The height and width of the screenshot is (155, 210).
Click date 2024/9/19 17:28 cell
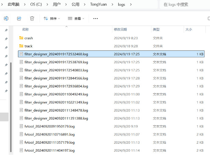127,78
